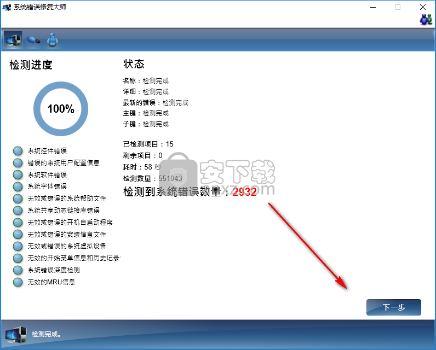The image size is (436, 350).
Task: Select the circle beside 无效或错误的安装信息文件
Action: 18,234
